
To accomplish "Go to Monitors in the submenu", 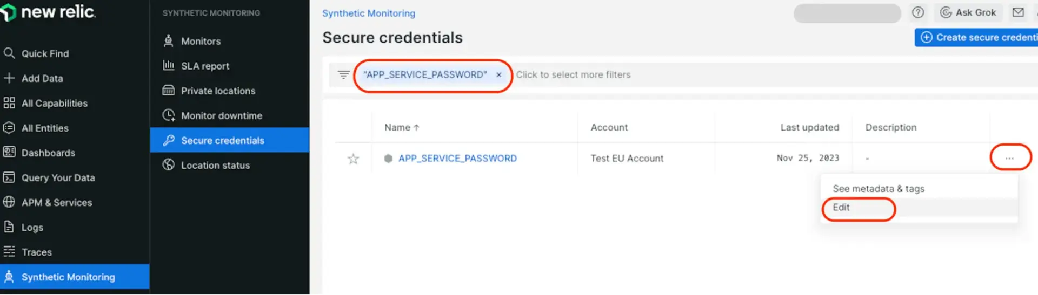I will pyautogui.click(x=201, y=41).
